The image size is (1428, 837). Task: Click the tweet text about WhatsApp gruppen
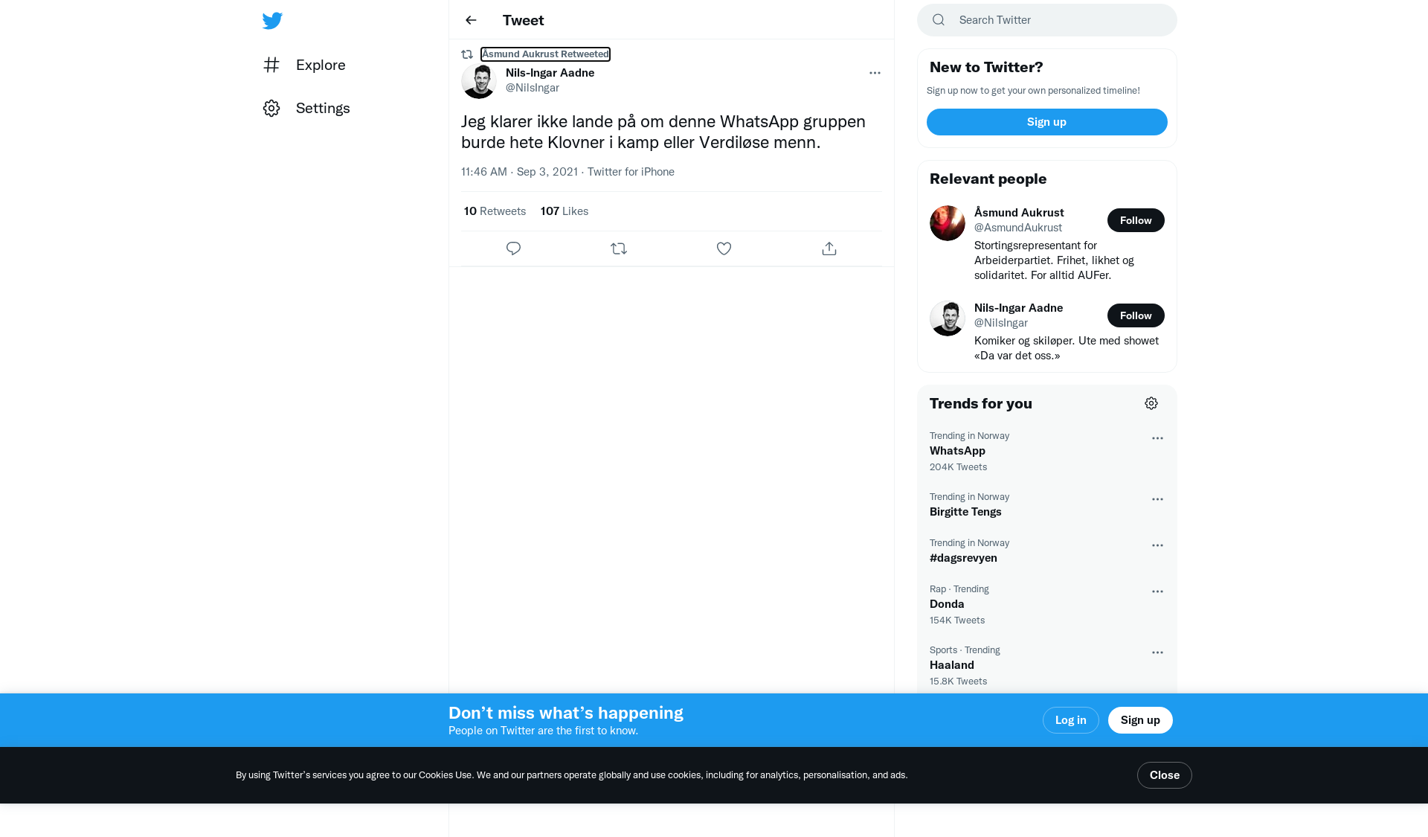pyautogui.click(x=663, y=132)
